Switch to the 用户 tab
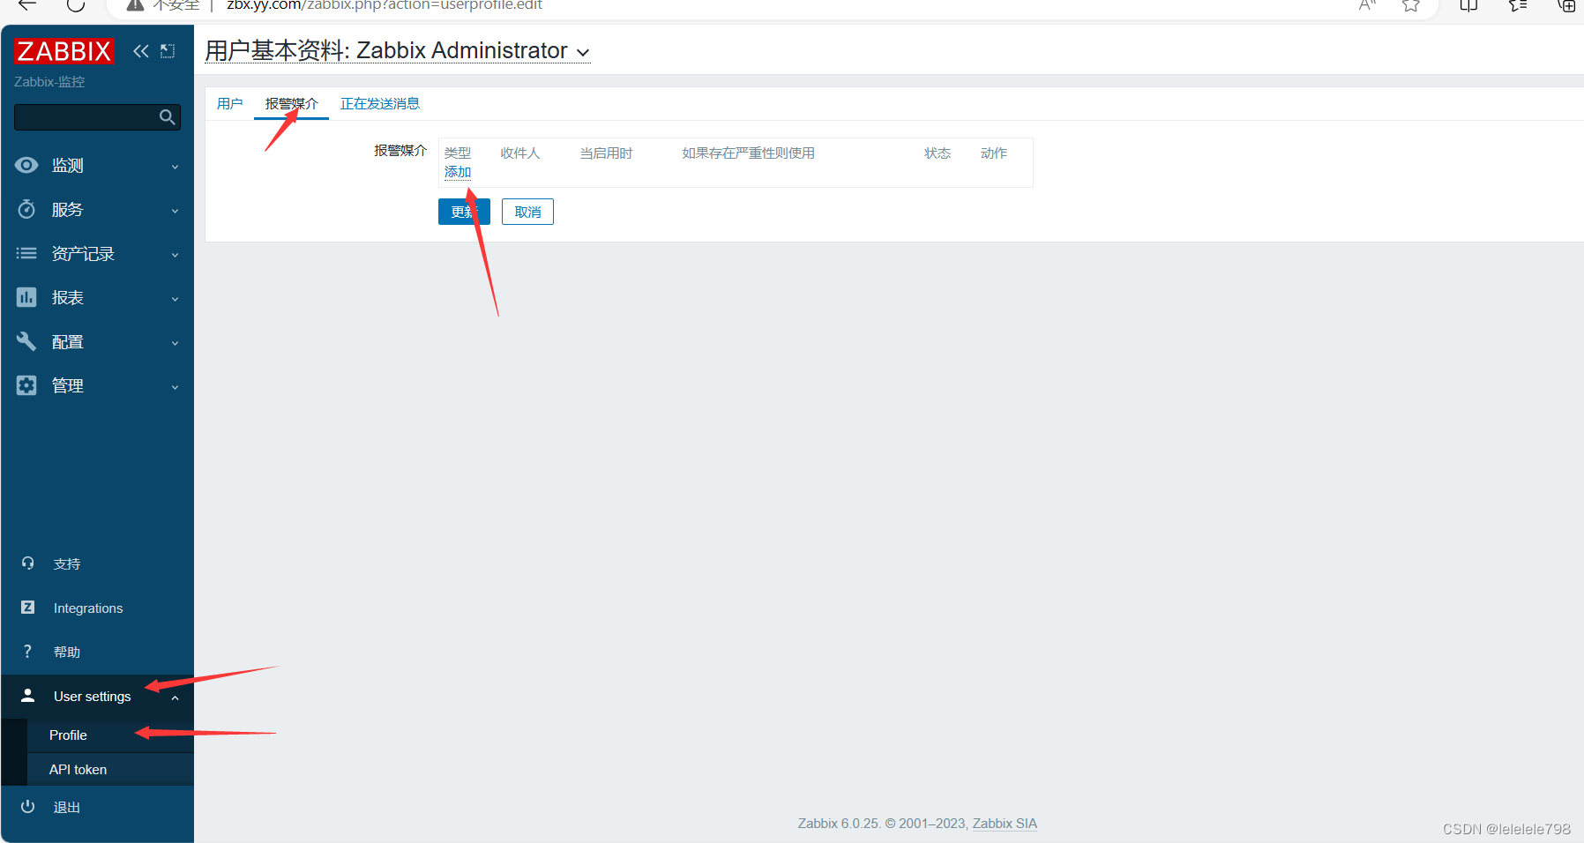The height and width of the screenshot is (843, 1584). [229, 103]
